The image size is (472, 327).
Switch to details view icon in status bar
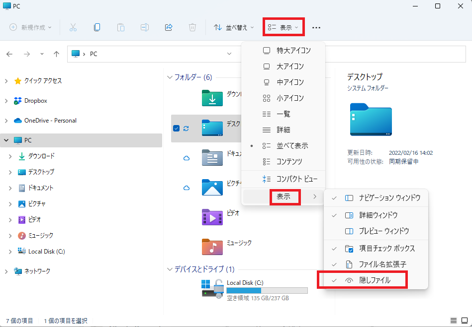tap(453, 321)
